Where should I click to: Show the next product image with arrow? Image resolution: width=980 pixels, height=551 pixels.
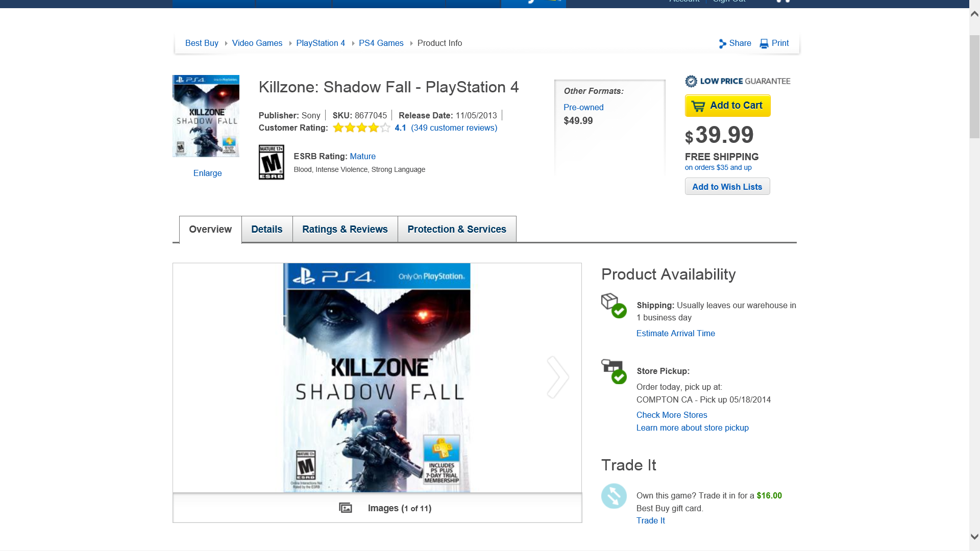pyautogui.click(x=557, y=378)
